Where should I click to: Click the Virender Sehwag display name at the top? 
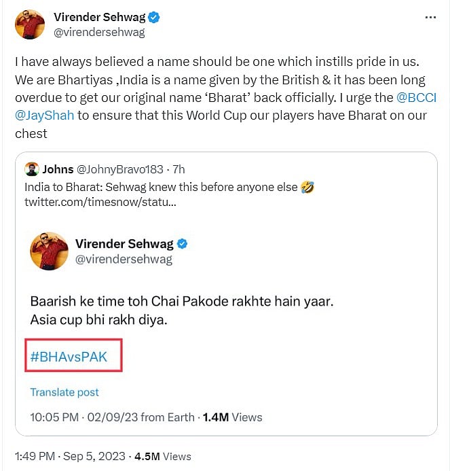coord(99,18)
